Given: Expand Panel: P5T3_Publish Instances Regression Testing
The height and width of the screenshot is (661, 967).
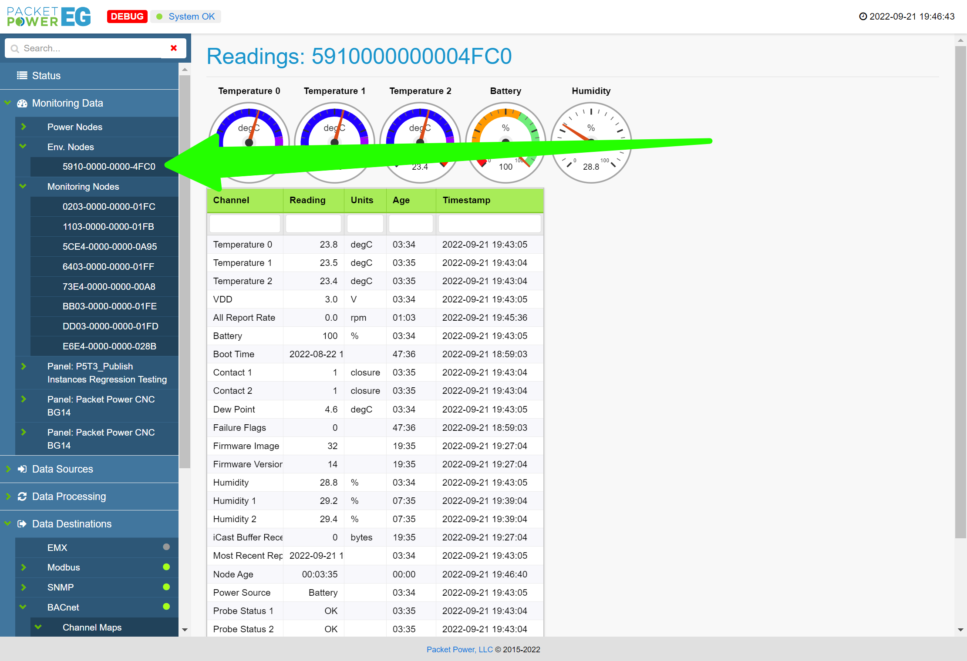Looking at the screenshot, I should point(24,366).
